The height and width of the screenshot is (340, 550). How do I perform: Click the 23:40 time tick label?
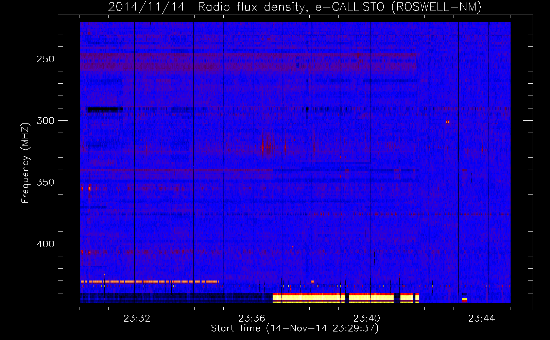366,319
